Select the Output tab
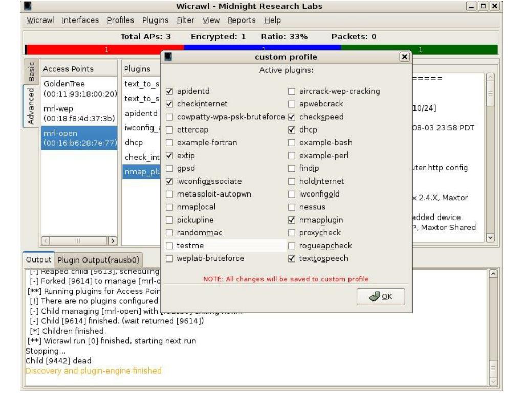The image size is (524, 393). click(38, 259)
